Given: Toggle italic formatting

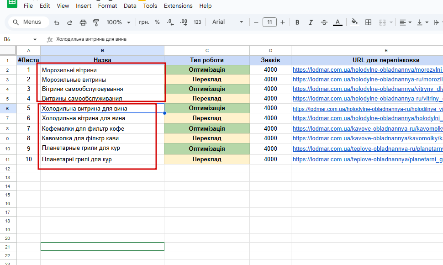Looking at the screenshot, I should click(311, 22).
